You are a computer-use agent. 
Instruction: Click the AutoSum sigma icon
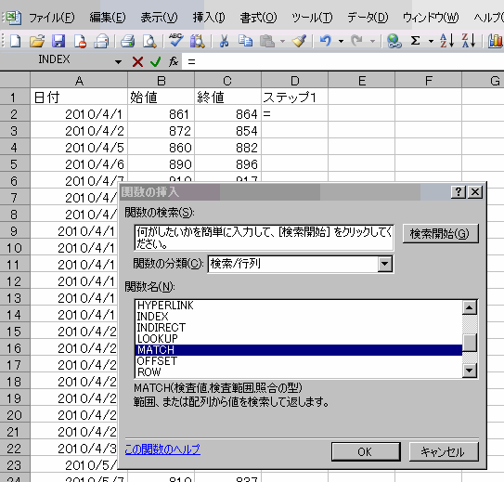click(415, 41)
